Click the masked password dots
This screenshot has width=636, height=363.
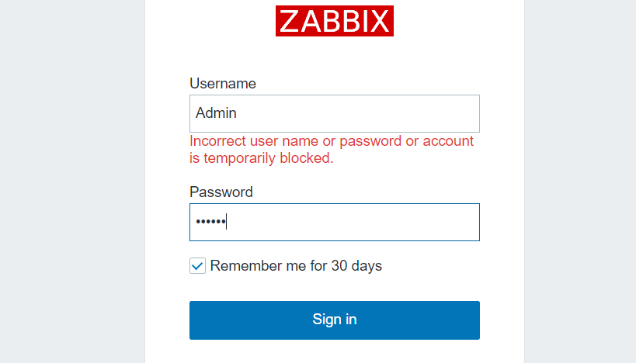[x=209, y=223]
